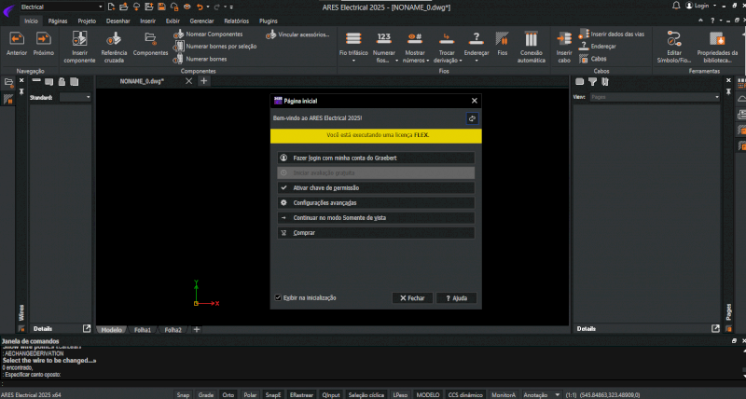Viewport: 746px width, 399px height.
Task: Click the Mostrar números icon
Action: click(x=414, y=39)
